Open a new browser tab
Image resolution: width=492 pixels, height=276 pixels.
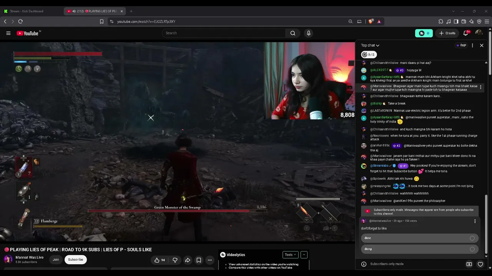131,11
